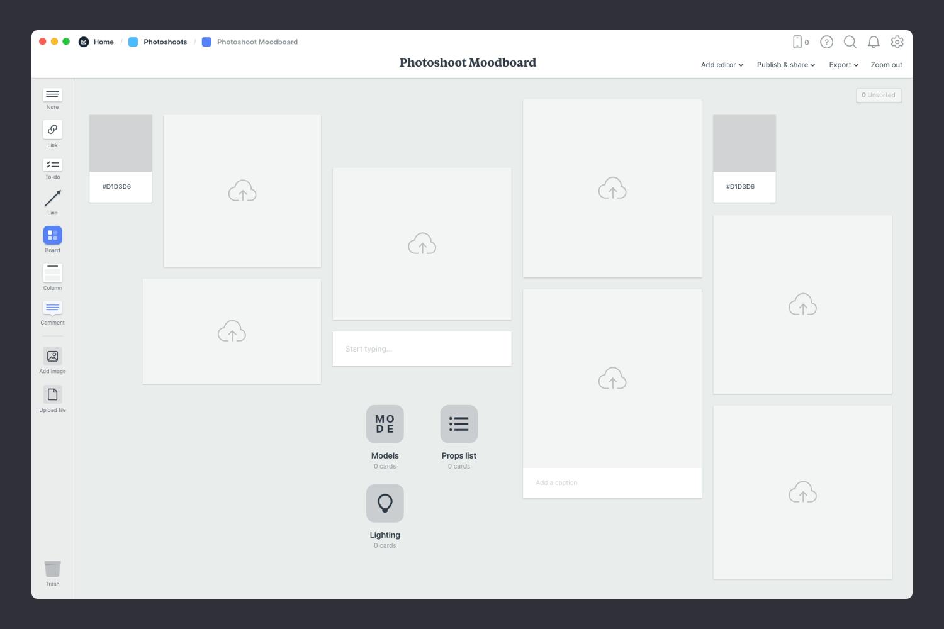Select the Note tool in sidebar
The image size is (944, 629).
[52, 95]
